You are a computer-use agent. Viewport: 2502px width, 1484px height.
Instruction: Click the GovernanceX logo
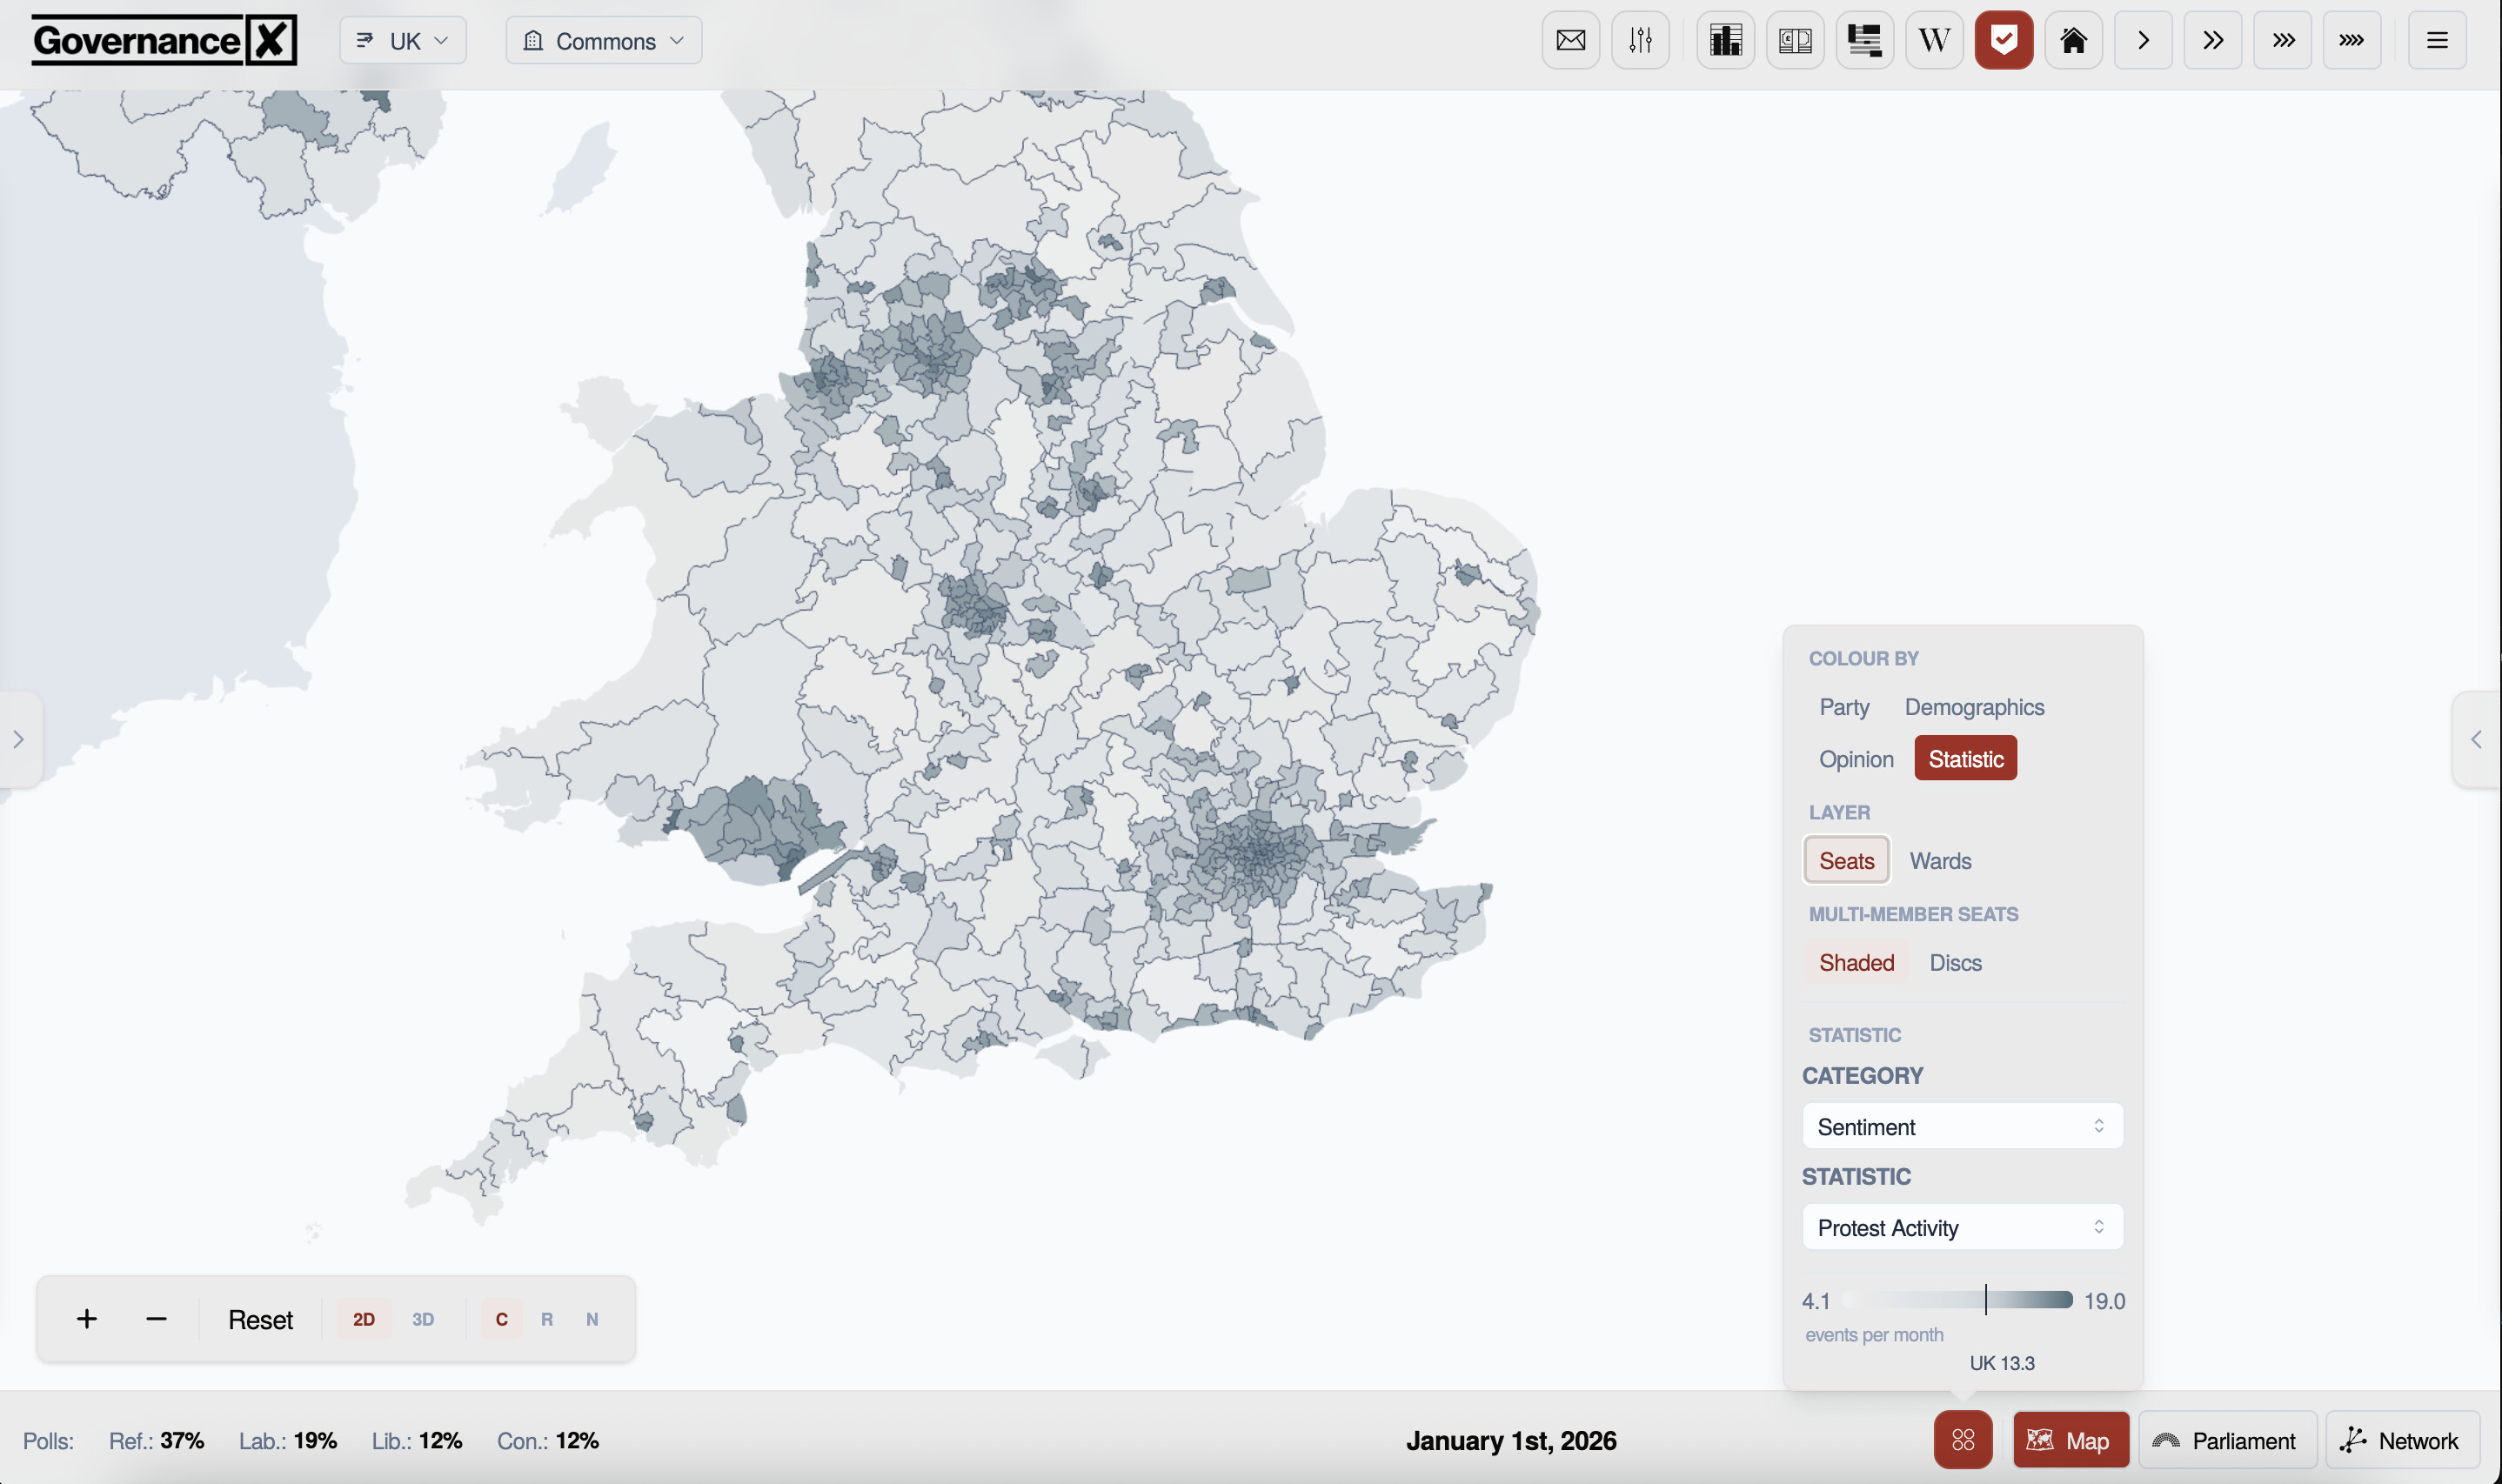point(164,41)
